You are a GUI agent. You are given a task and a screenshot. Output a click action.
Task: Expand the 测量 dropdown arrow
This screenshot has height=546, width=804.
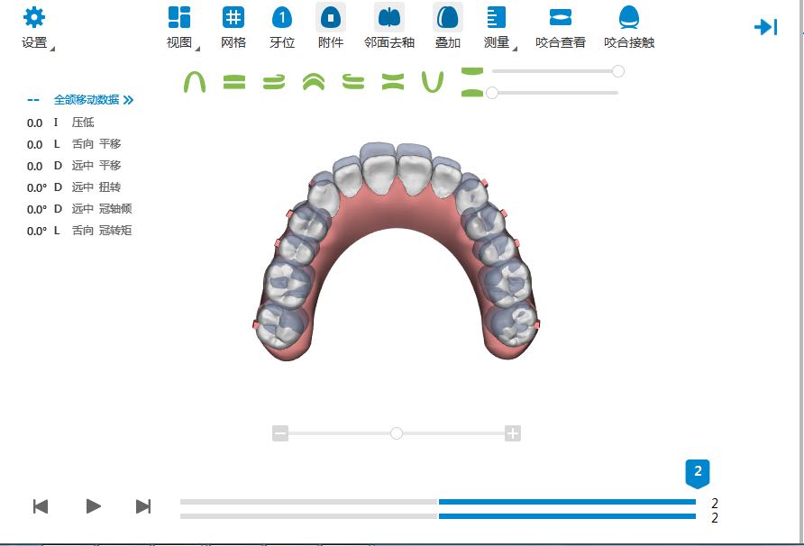coord(515,49)
